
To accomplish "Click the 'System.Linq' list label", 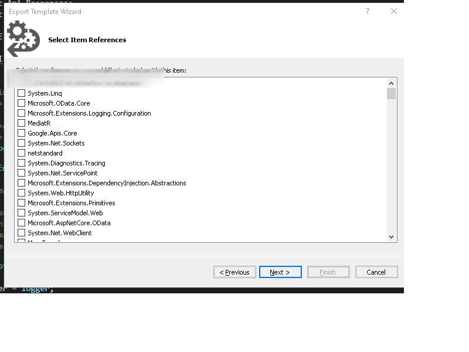I will [45, 93].
